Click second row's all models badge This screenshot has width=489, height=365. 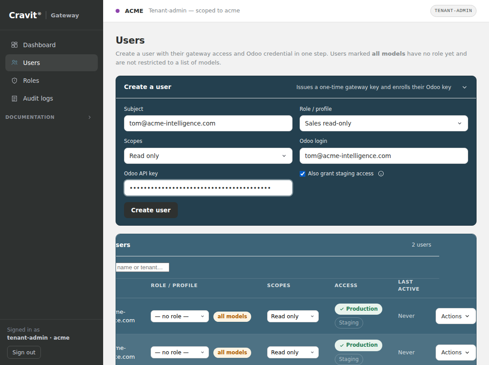click(x=232, y=352)
